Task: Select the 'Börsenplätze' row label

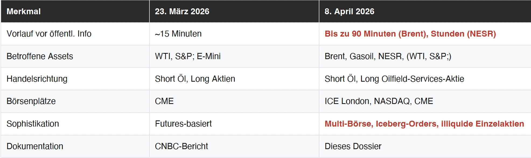Action: pyautogui.click(x=31, y=101)
